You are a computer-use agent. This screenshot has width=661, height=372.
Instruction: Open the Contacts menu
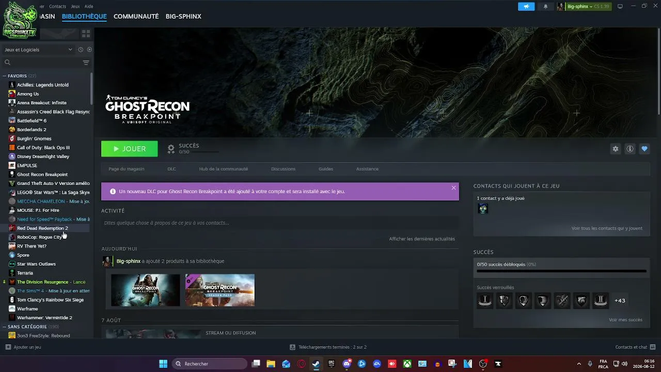pyautogui.click(x=57, y=6)
